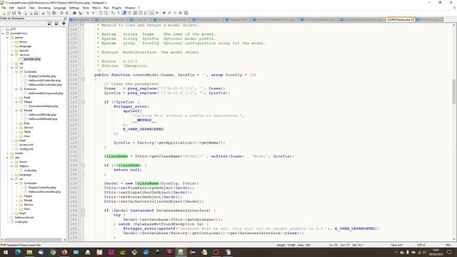The height and width of the screenshot is (257, 457).
Task: Select route.php under helpers
Action: tap(30, 171)
